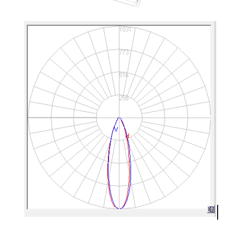Screen dimensions: 231x234
Task: Click the vertical axis line above 773 label
Action: click(119, 40)
